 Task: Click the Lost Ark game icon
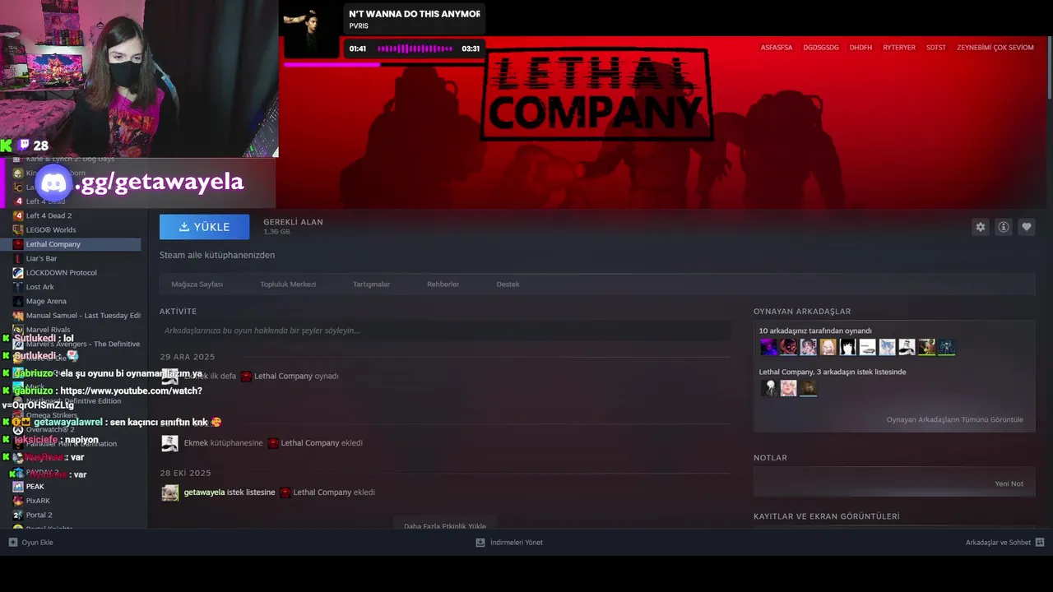18,287
